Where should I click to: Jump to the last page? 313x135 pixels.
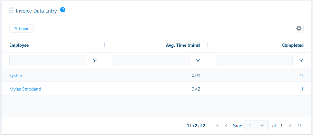coord(299,125)
